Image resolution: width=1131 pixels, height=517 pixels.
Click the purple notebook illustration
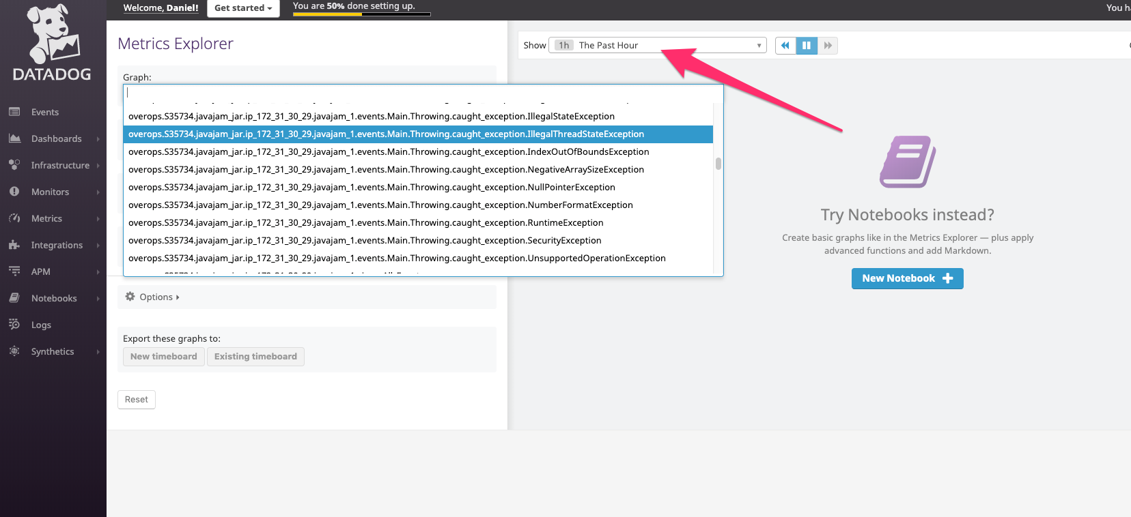pyautogui.click(x=908, y=162)
